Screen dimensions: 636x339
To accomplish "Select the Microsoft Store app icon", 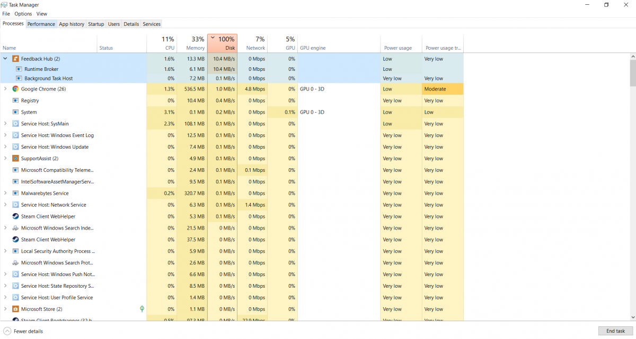I will 16,309.
